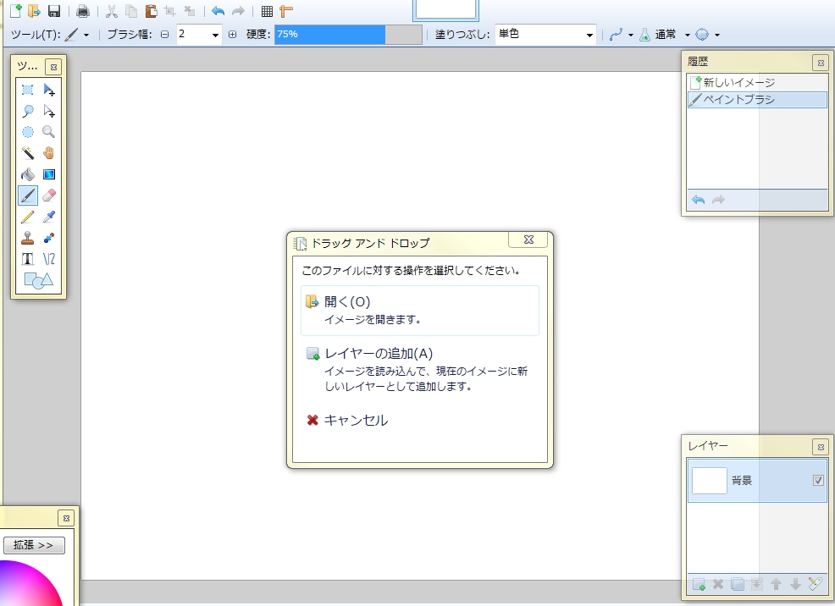Screen dimensions: 835x606
Task: Select the Zoom magnifier tool
Action: (x=49, y=132)
